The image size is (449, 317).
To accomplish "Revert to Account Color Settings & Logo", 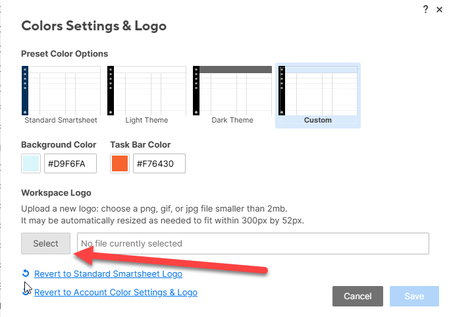I will [116, 292].
